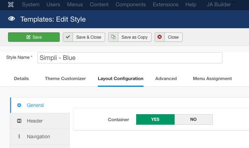Click the eye icon beside Templates title

coord(12,19)
